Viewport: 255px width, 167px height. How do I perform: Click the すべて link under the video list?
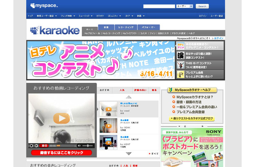[154, 154]
